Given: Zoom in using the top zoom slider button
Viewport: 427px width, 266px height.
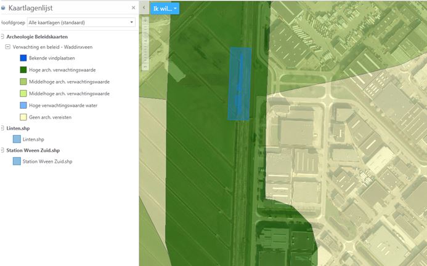Looking at the screenshot, I should (x=145, y=20).
